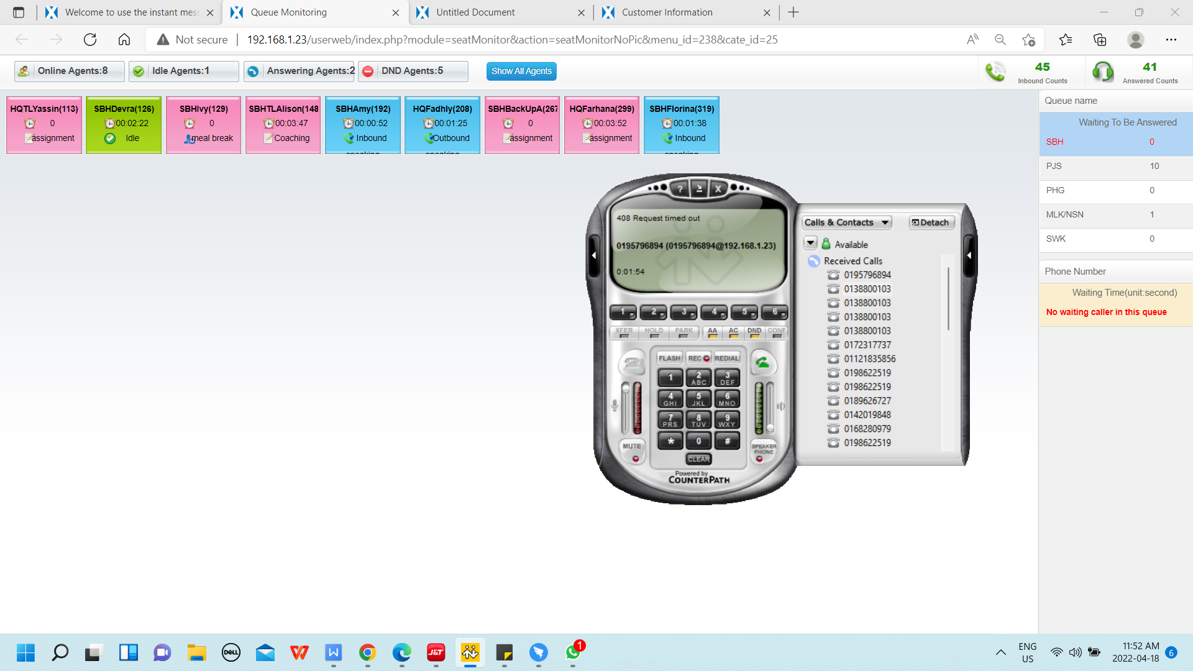This screenshot has height=671, width=1193.
Task: Click the Show All Agents button
Action: [521, 71]
